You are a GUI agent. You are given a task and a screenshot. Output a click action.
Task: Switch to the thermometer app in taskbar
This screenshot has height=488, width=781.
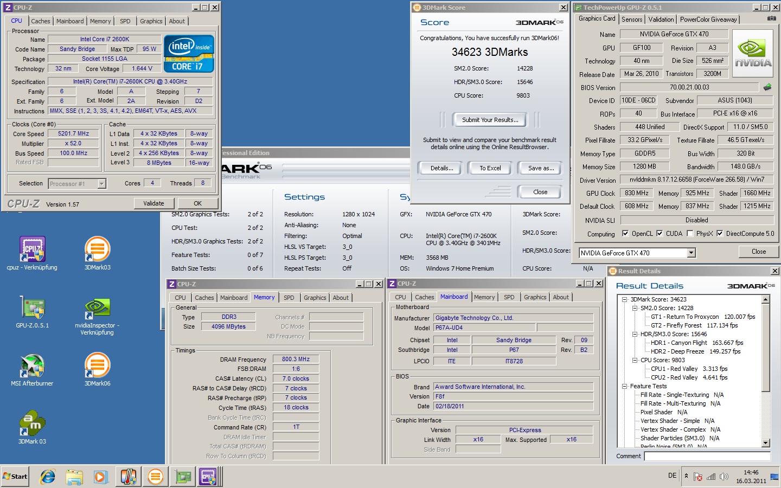point(129,477)
